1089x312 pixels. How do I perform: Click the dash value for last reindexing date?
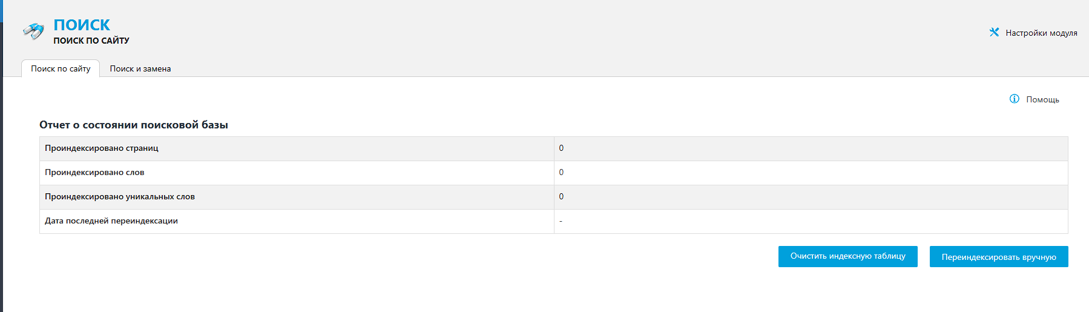point(561,221)
